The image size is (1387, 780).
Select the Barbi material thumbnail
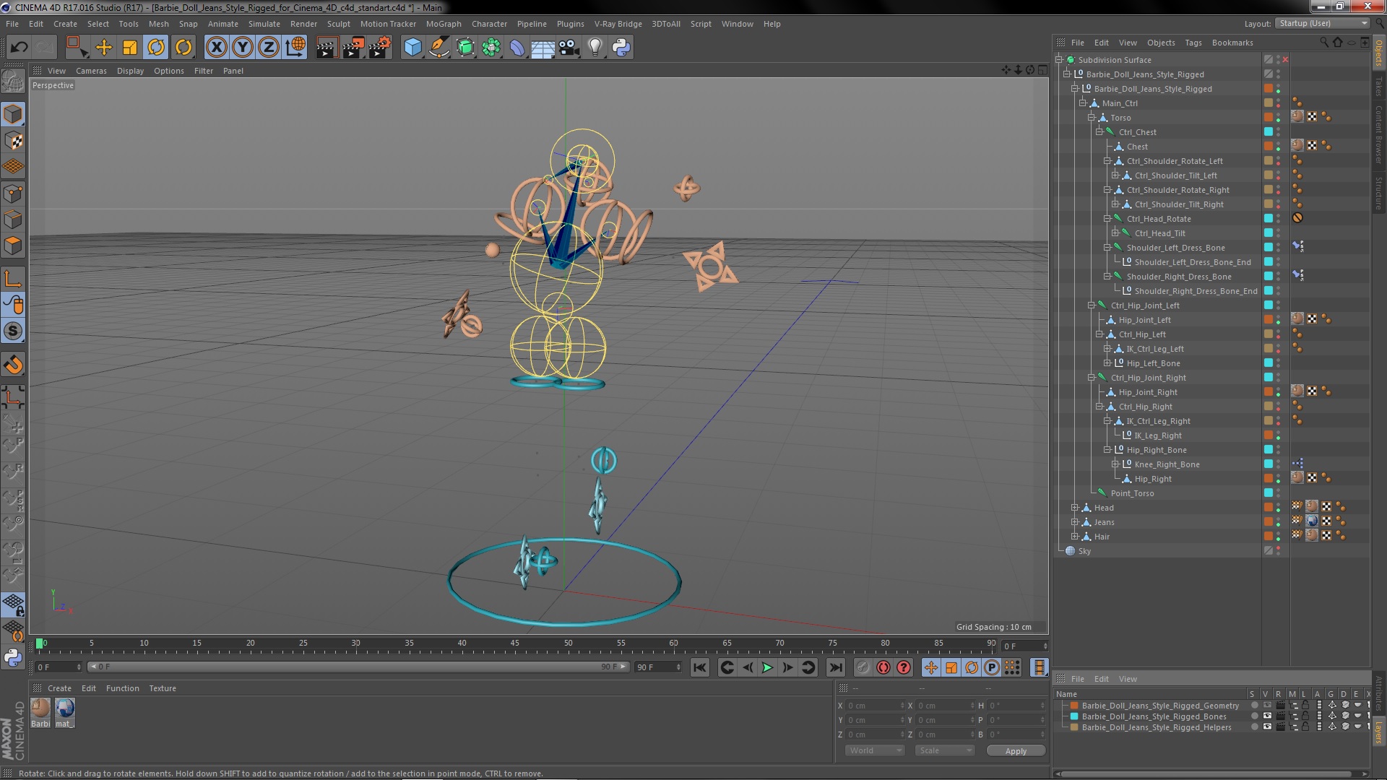click(x=40, y=708)
